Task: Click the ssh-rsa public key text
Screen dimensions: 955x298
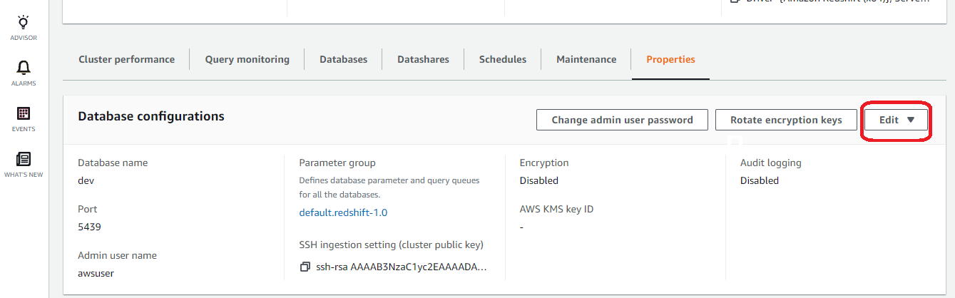Action: pos(402,267)
